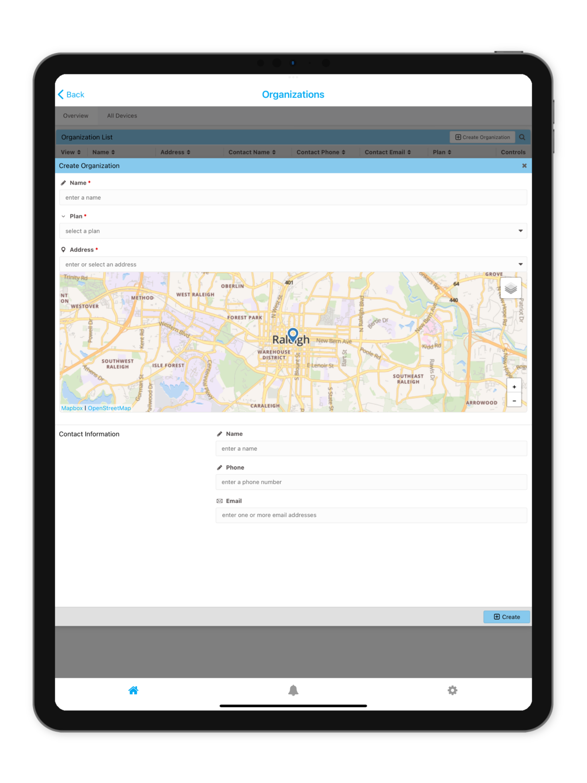This screenshot has height=783, width=587.
Task: Click the search magnifier icon
Action: tap(522, 137)
